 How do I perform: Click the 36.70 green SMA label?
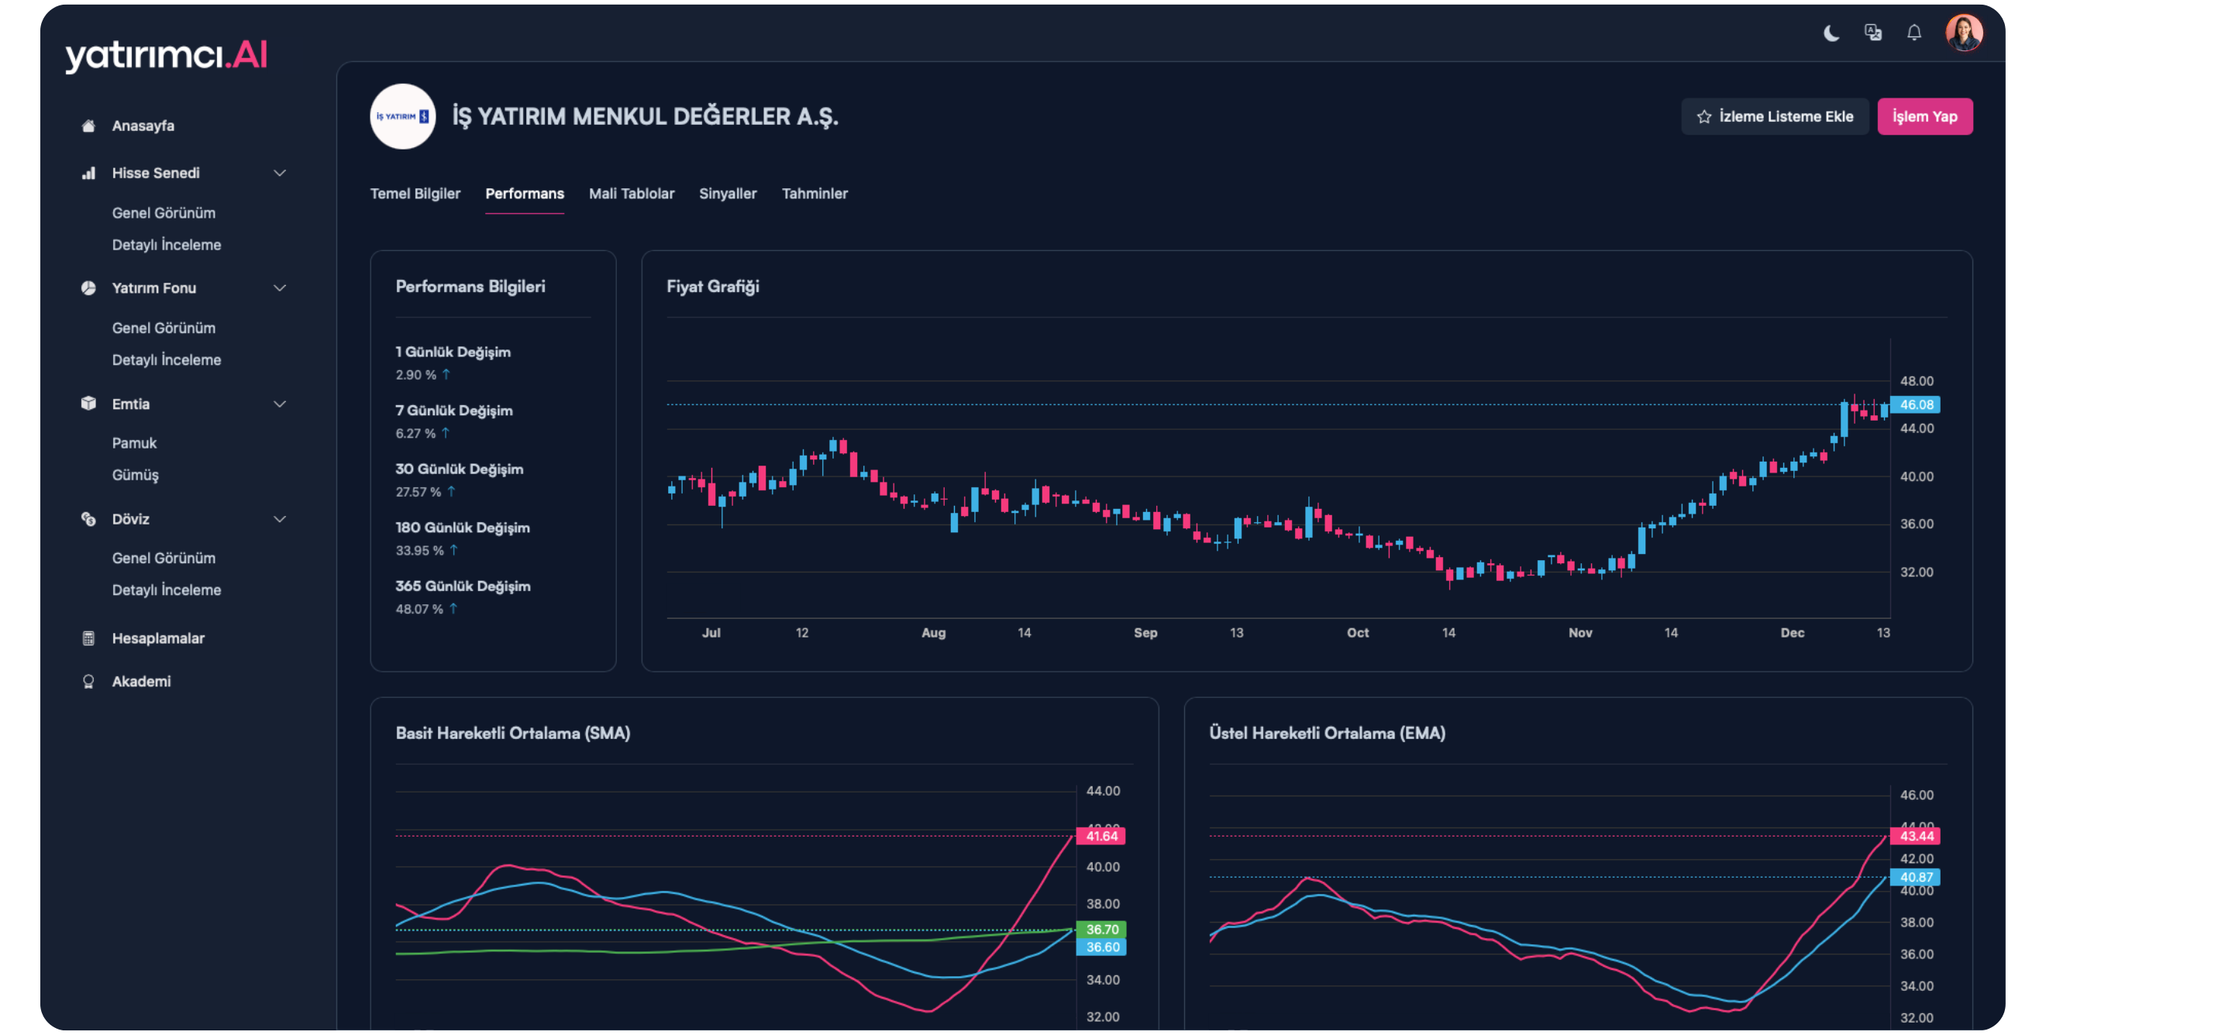click(x=1101, y=930)
